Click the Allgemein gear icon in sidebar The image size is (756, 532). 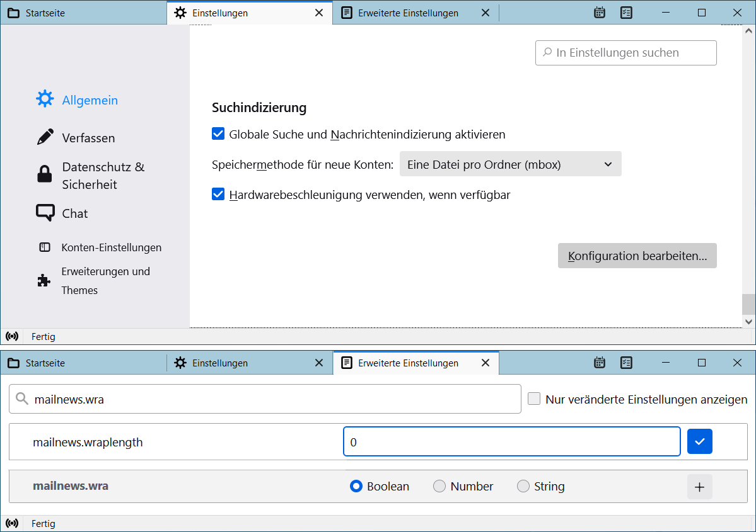(x=45, y=99)
